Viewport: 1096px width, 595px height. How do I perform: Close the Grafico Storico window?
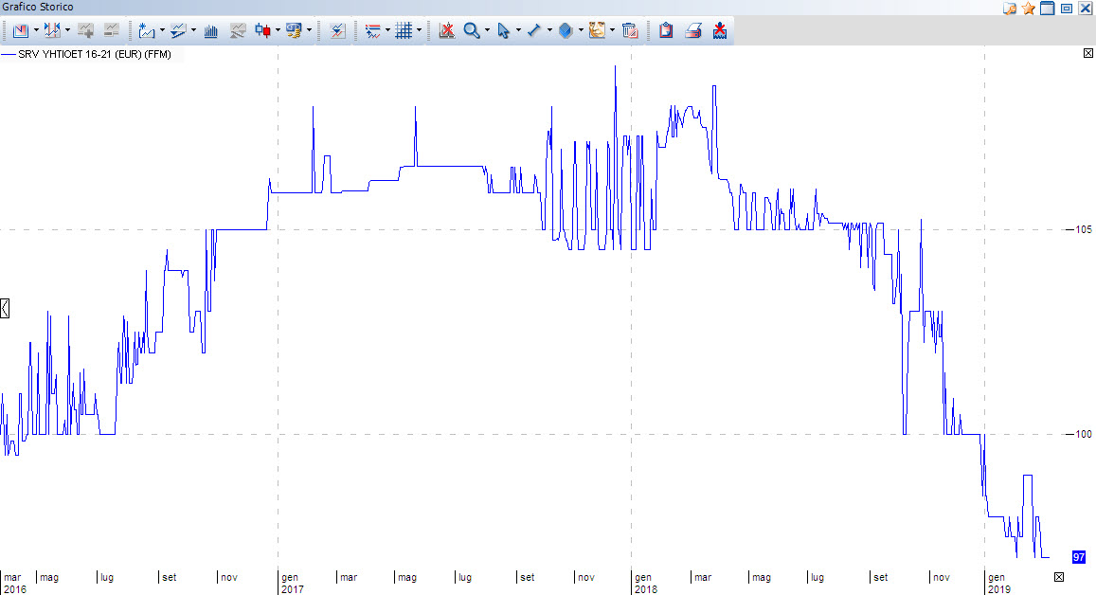coord(1086,9)
